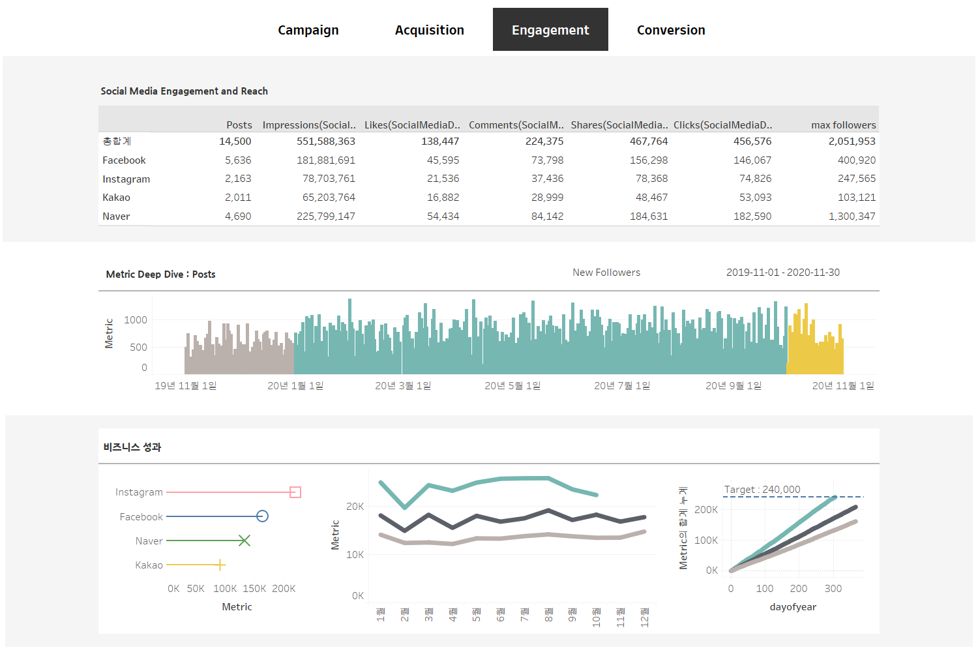Click total impressions value 551,588,363
The image size is (978, 652).
tap(326, 141)
